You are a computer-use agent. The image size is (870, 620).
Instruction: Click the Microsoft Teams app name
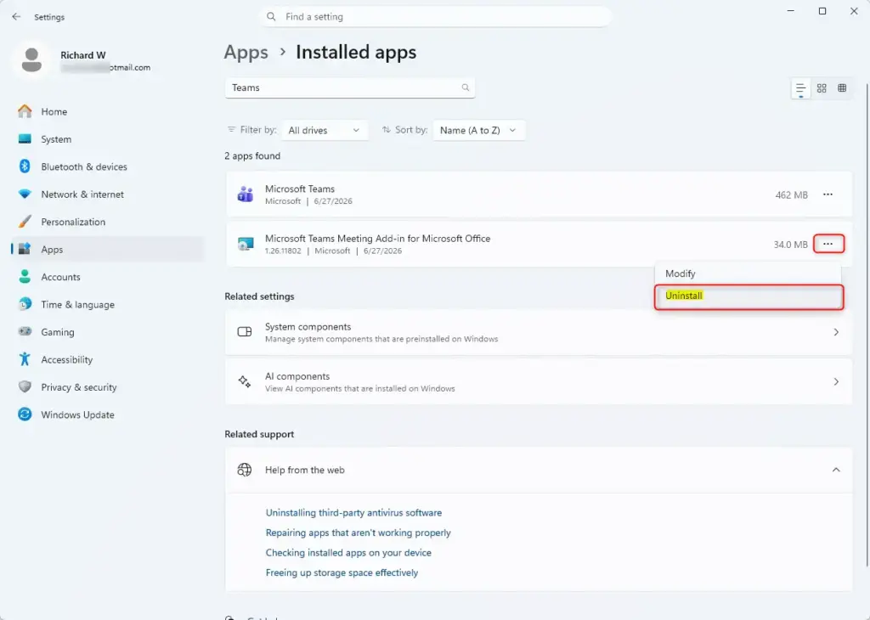tap(300, 189)
